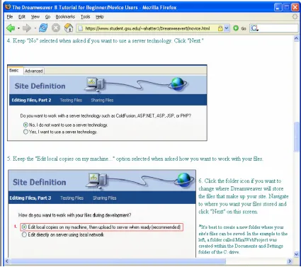Open the Bookmarks menu

coord(65,17)
